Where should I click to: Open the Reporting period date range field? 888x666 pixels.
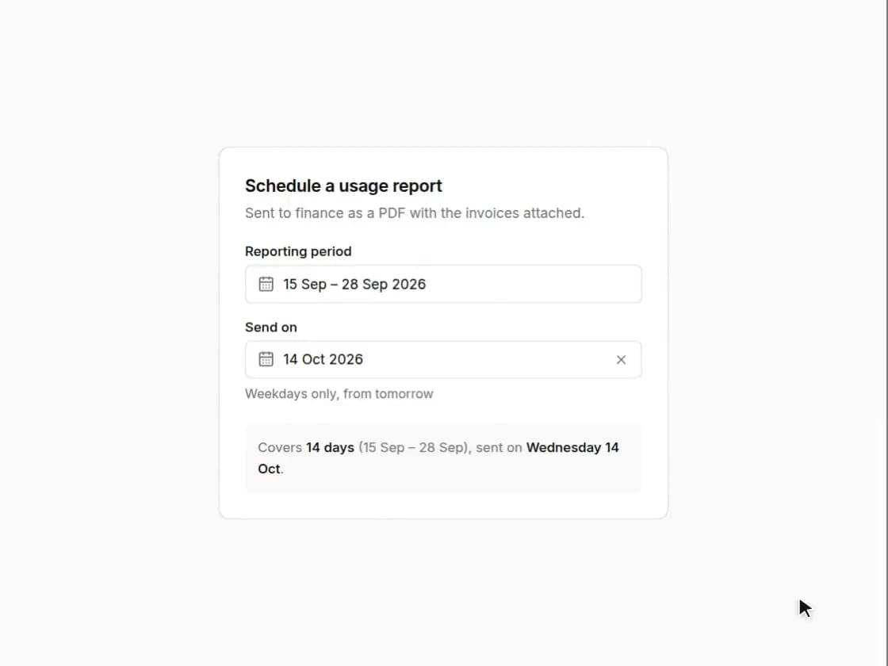click(x=443, y=284)
